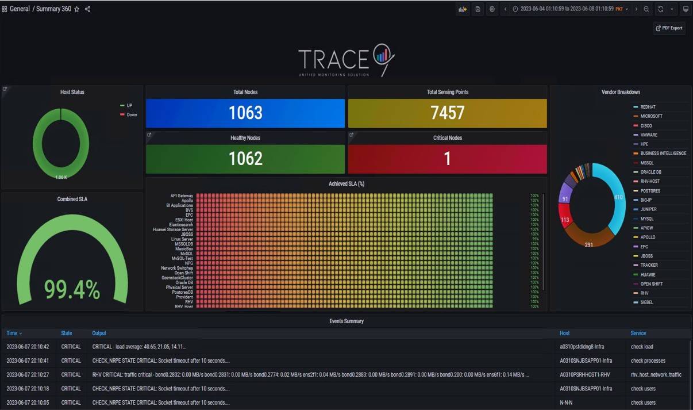Click the 1063 Total Nodes value
The width and height of the screenshot is (693, 410).
pos(245,113)
